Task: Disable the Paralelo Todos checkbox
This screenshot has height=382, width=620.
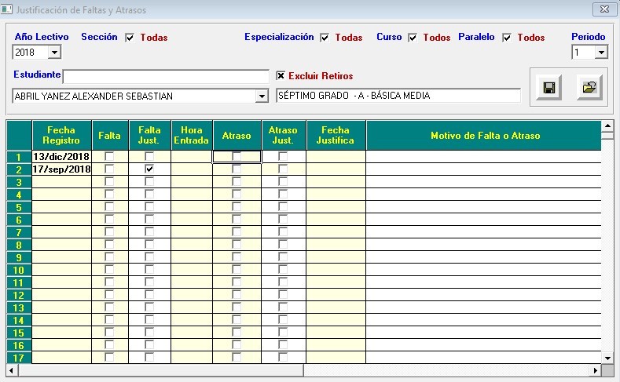Action: click(507, 38)
